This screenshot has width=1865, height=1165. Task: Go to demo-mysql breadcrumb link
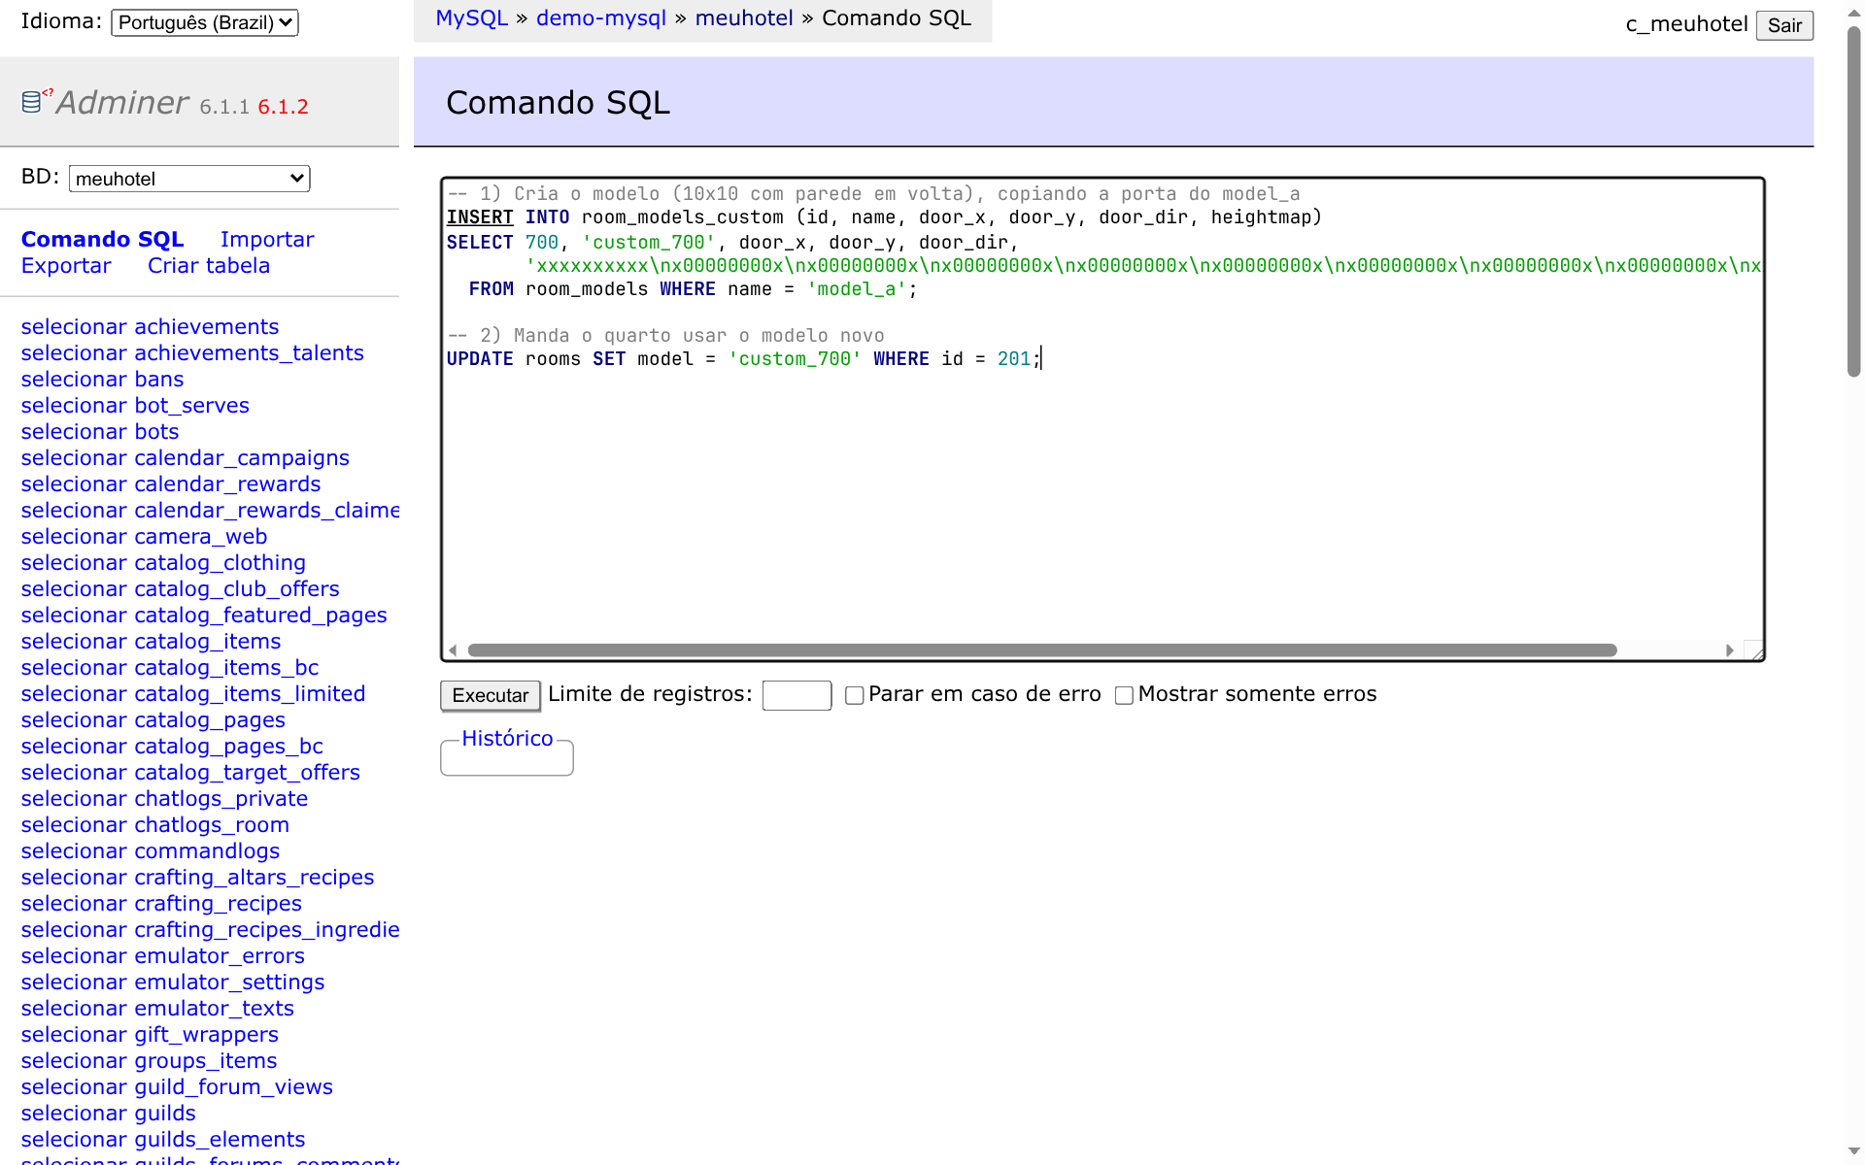(x=601, y=18)
